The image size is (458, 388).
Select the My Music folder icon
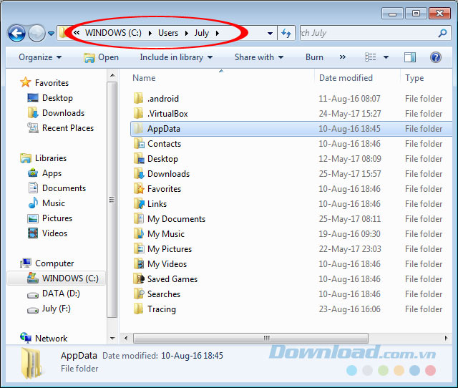pyautogui.click(x=139, y=234)
